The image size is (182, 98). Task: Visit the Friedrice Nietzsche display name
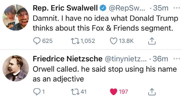[68, 59]
